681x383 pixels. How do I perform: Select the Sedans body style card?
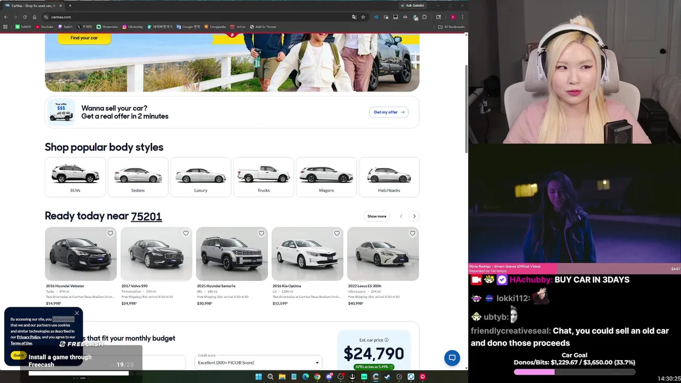[x=138, y=177]
